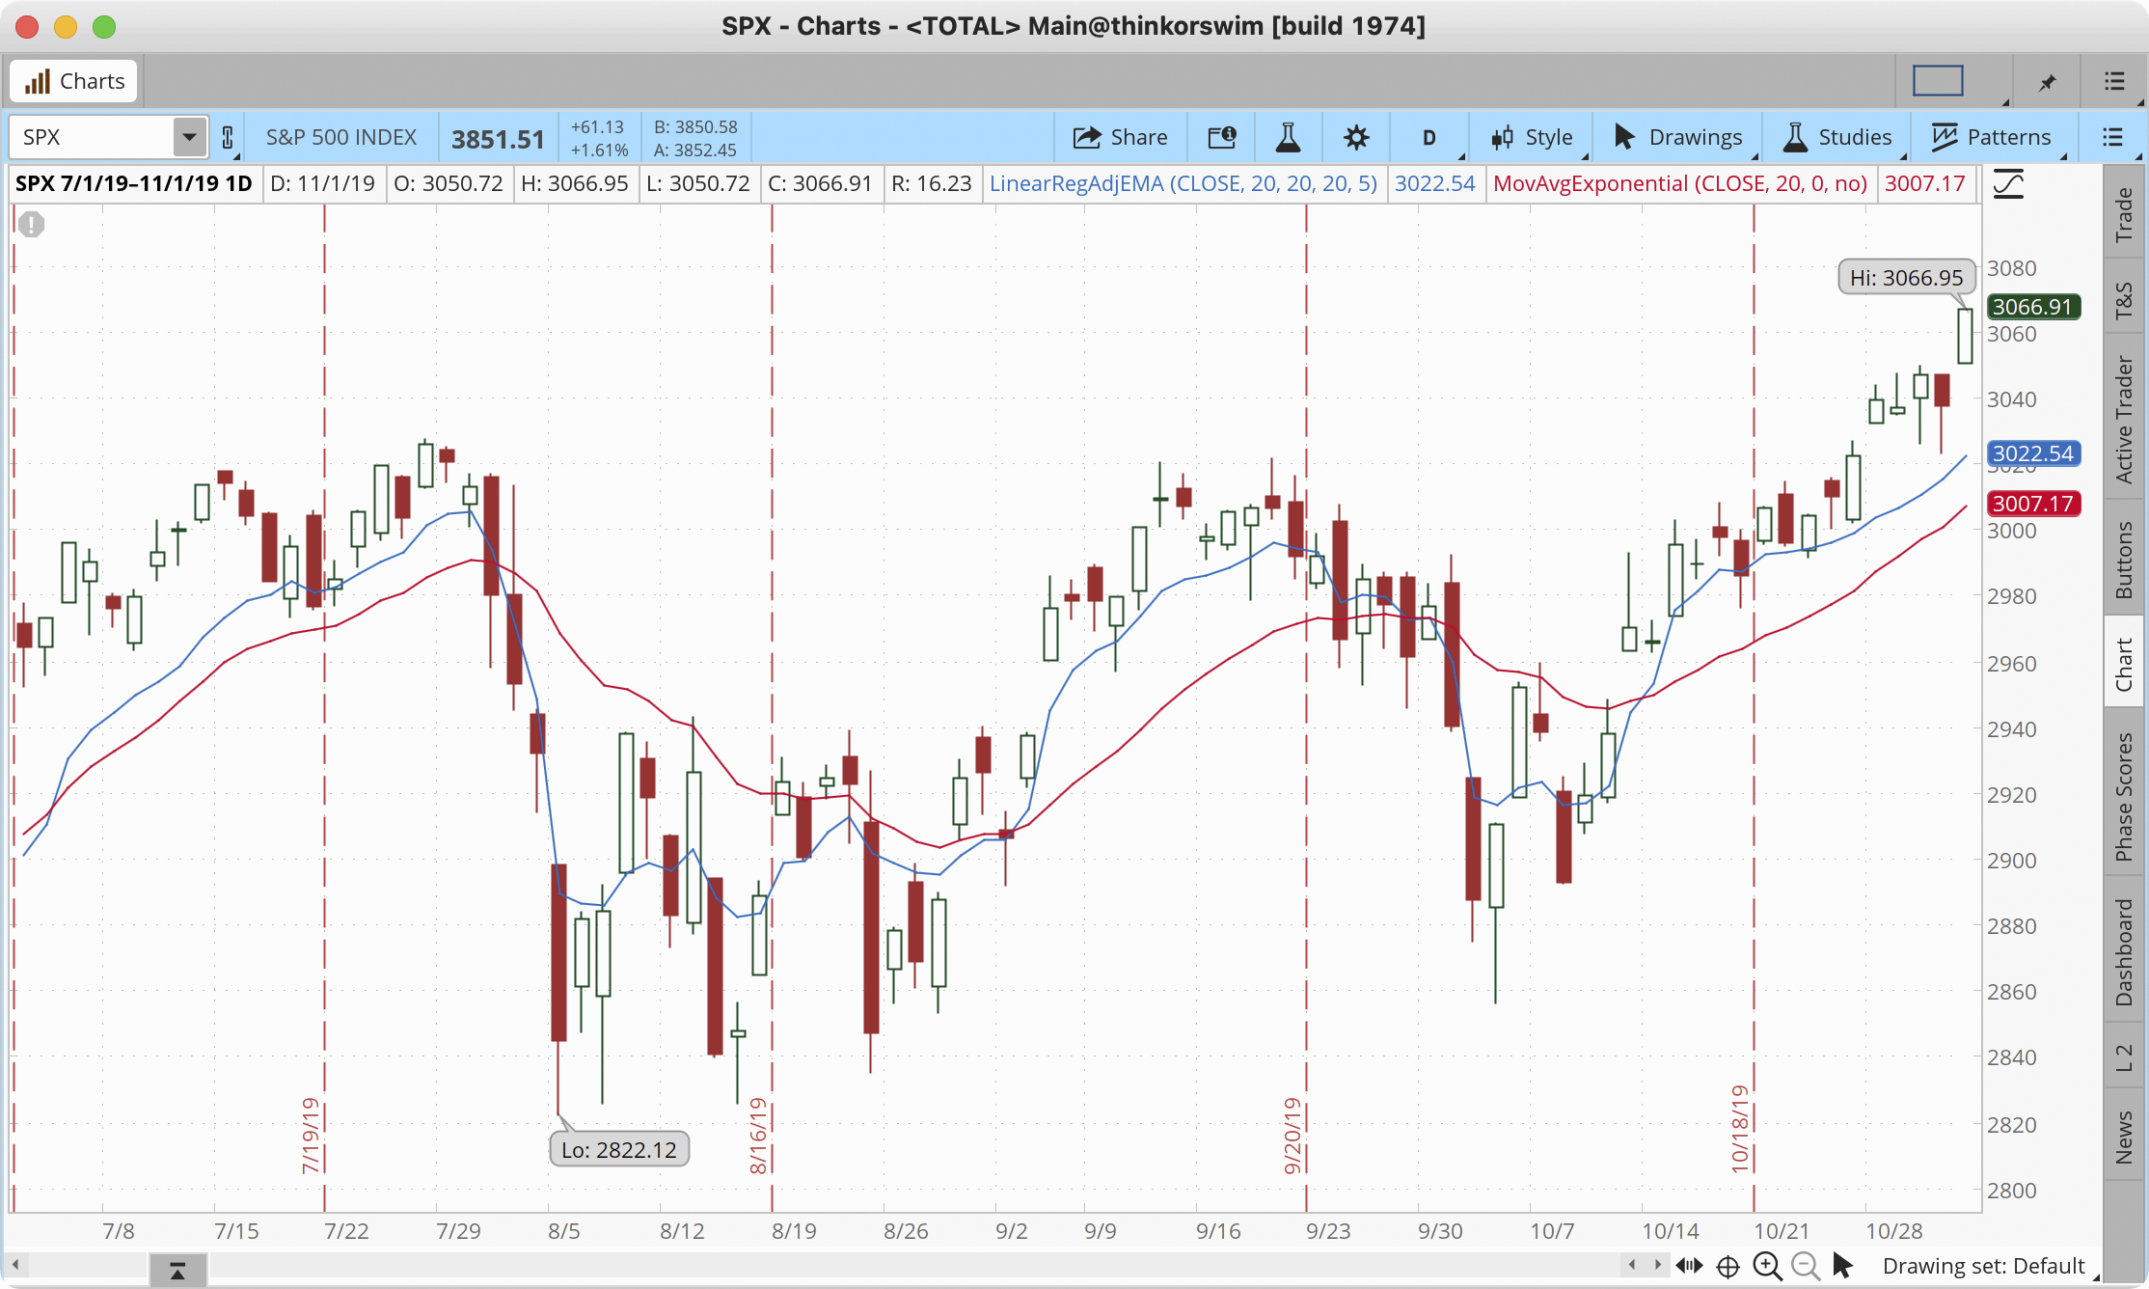Click the time axis expand/compress icon

tap(1689, 1266)
